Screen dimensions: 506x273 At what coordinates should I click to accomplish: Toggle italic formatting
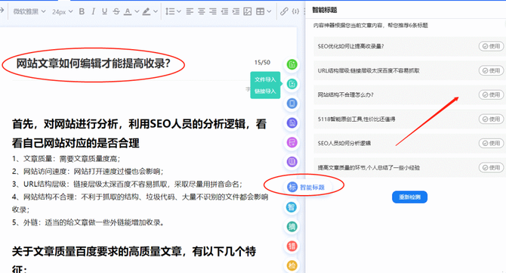pyautogui.click(x=93, y=11)
